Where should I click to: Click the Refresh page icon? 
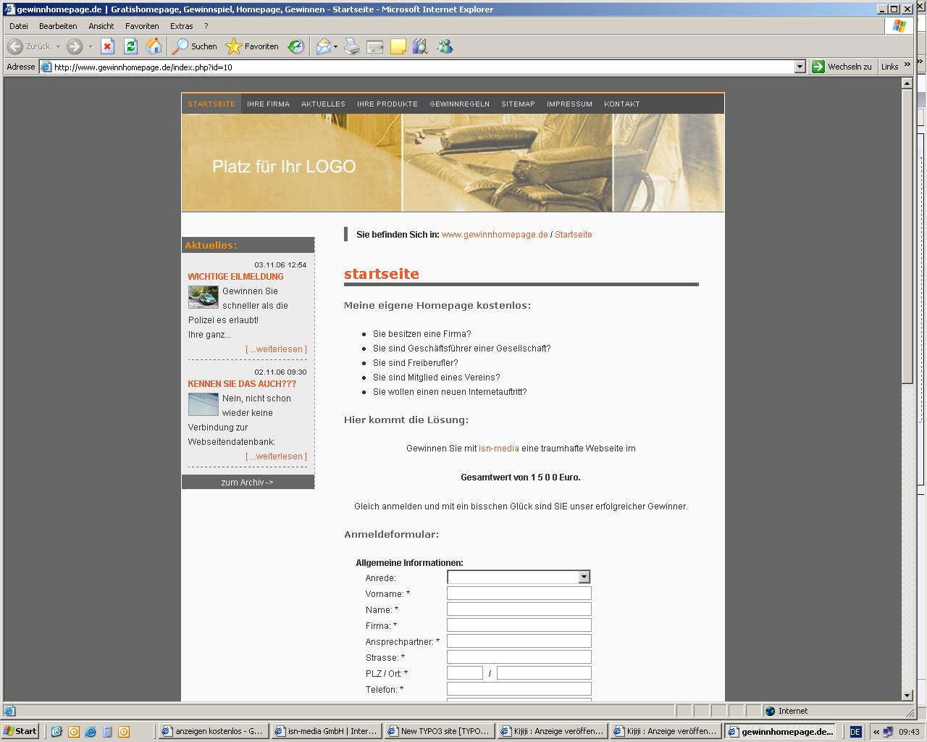[x=130, y=46]
